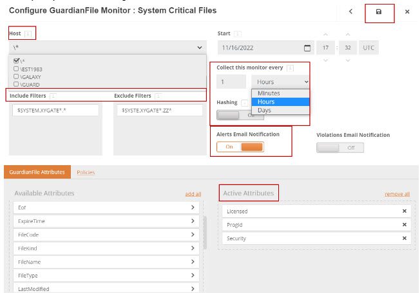Add FileName attribute with its arrow
This screenshot has height=293, width=420.
193,262
